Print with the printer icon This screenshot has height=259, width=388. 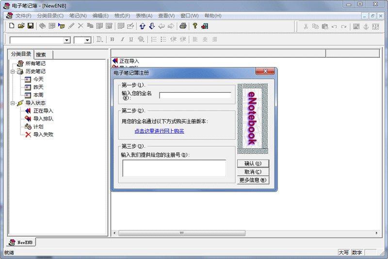coord(183,26)
